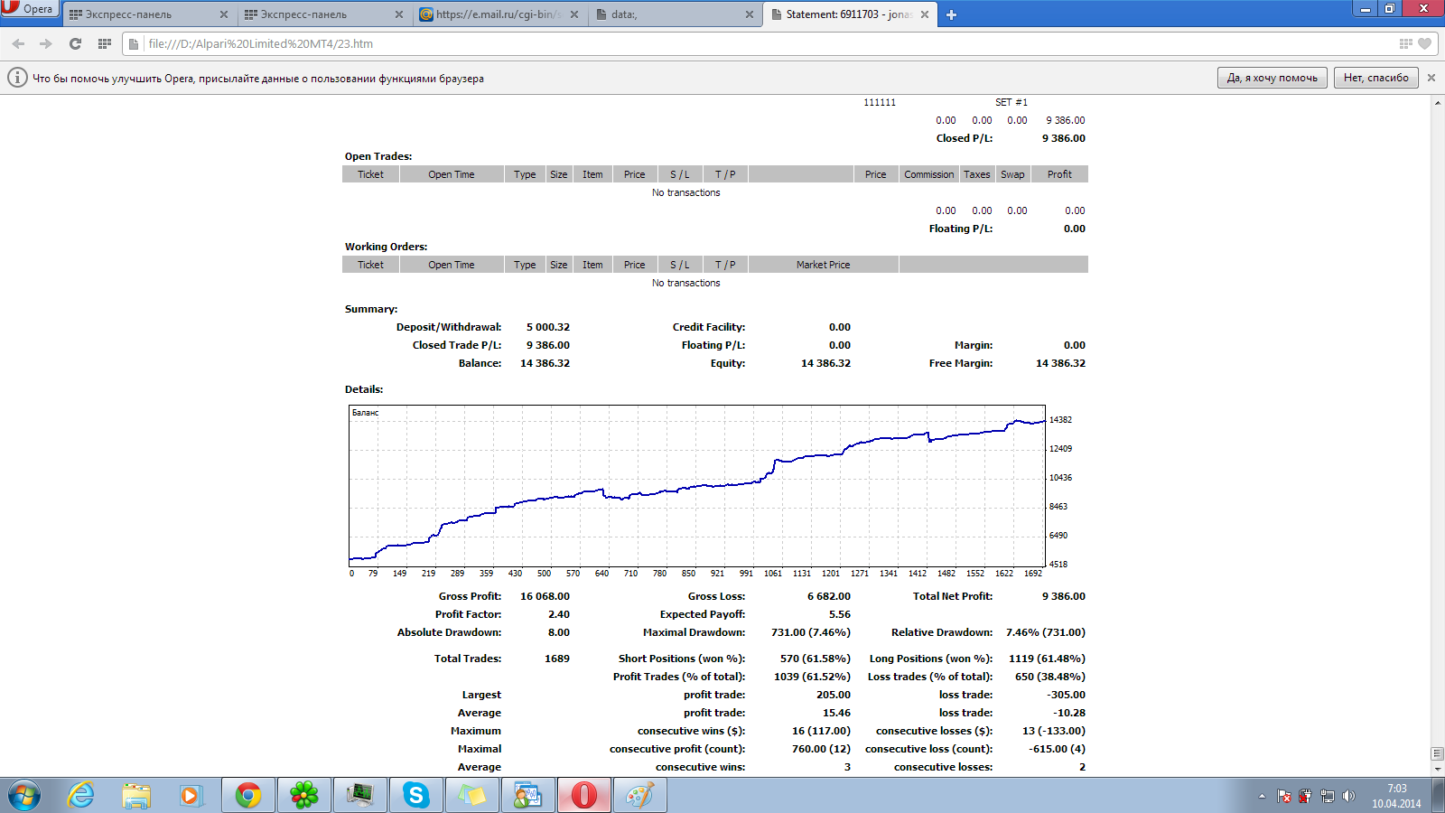The image size is (1445, 813).
Task: Open Speed Dial grid icon in the toolbar
Action: [x=105, y=43]
